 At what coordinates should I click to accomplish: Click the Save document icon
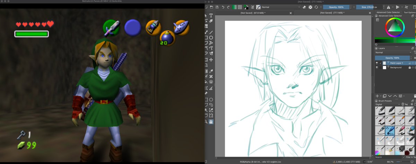(x=217, y=7)
